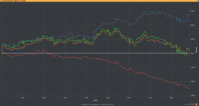Screen dimensions: 199x106
Task: Click the Hold'em Manager 2 logo
Action: pos(196,104)
